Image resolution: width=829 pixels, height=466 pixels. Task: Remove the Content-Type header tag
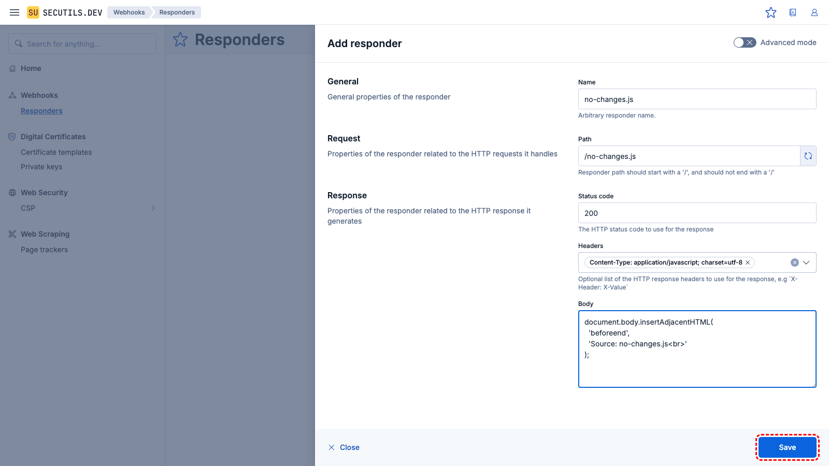748,263
